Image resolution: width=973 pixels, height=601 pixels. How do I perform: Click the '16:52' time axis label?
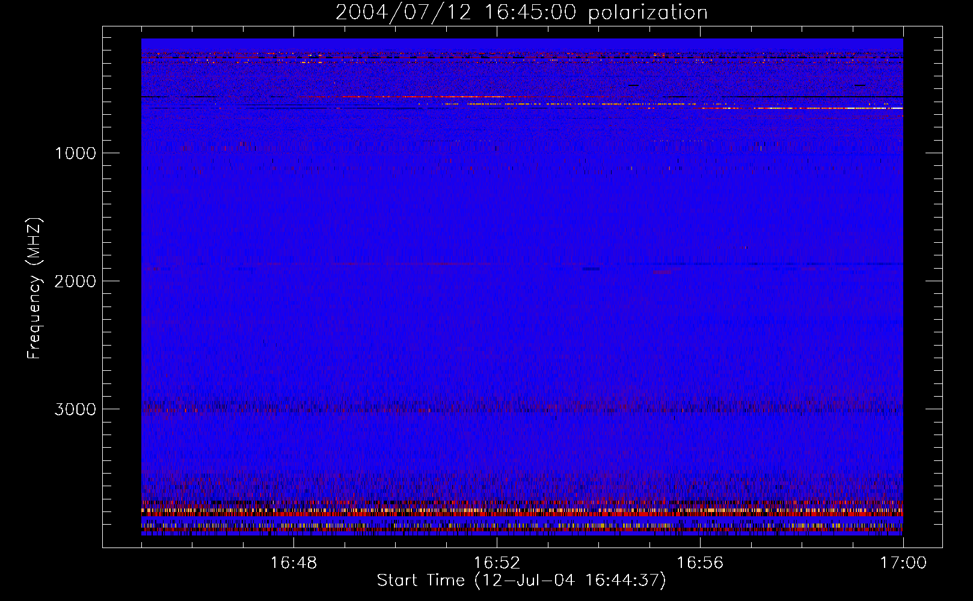click(497, 563)
